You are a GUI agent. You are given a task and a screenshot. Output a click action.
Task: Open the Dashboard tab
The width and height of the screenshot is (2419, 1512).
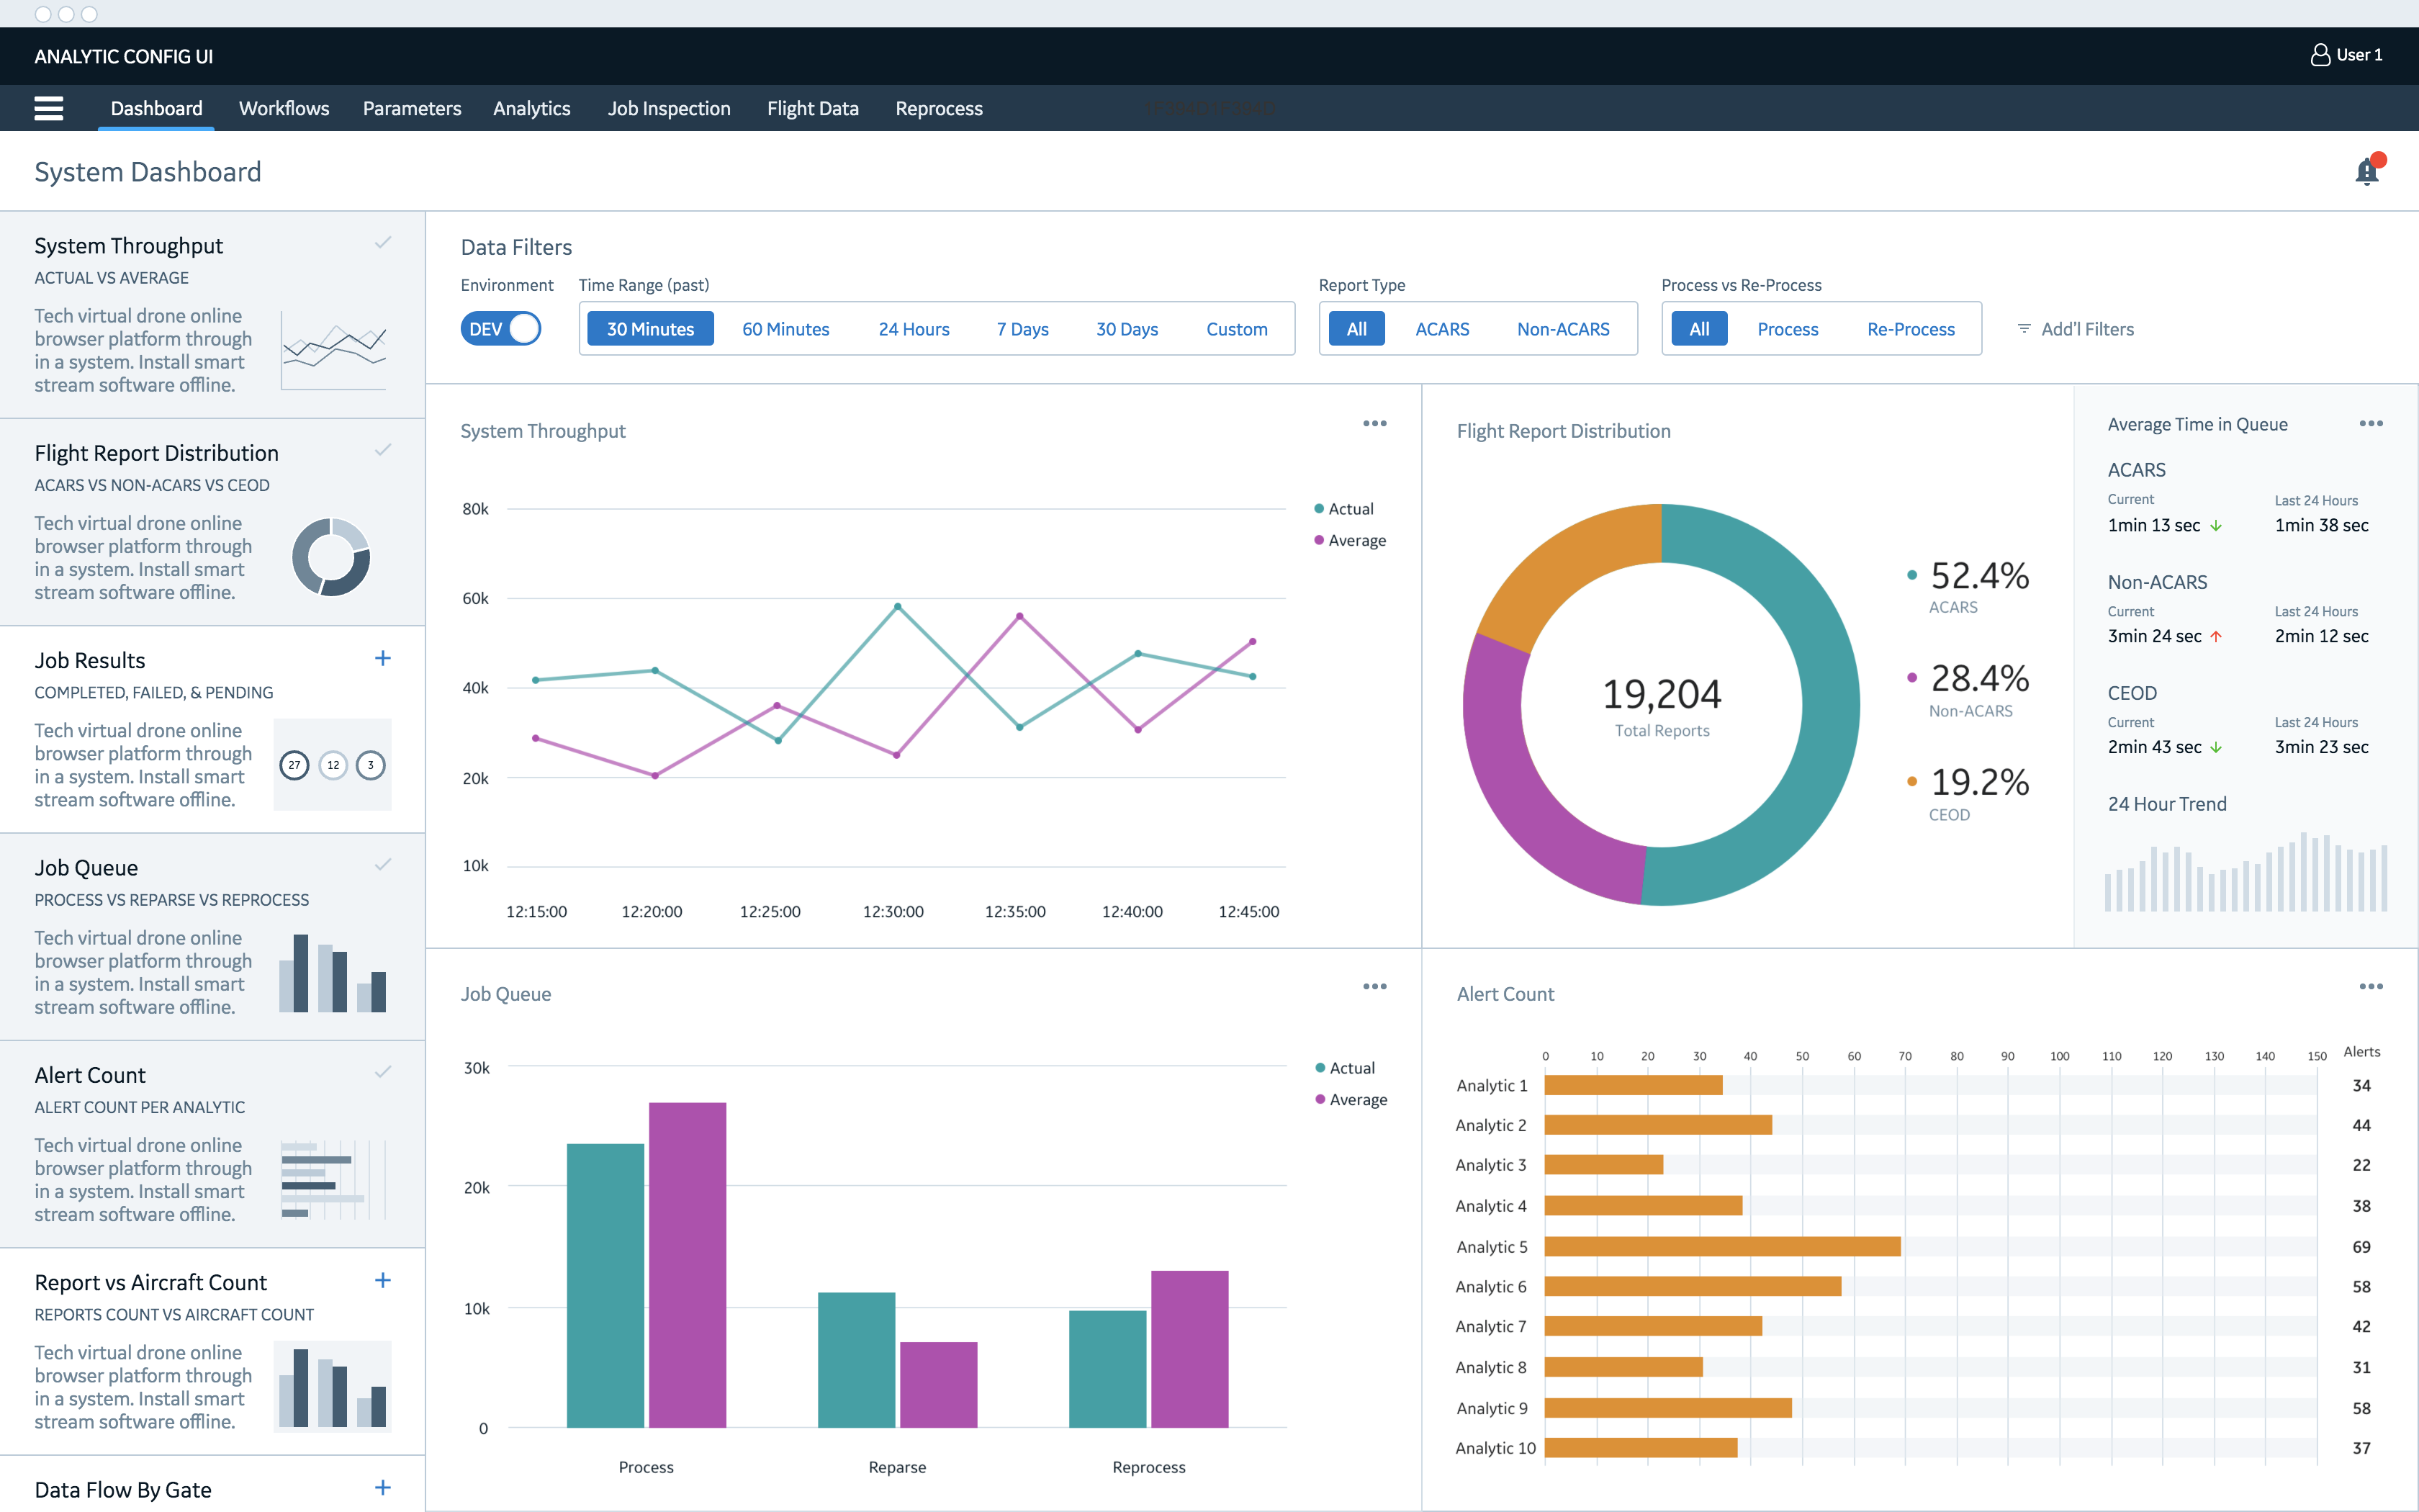(x=156, y=108)
